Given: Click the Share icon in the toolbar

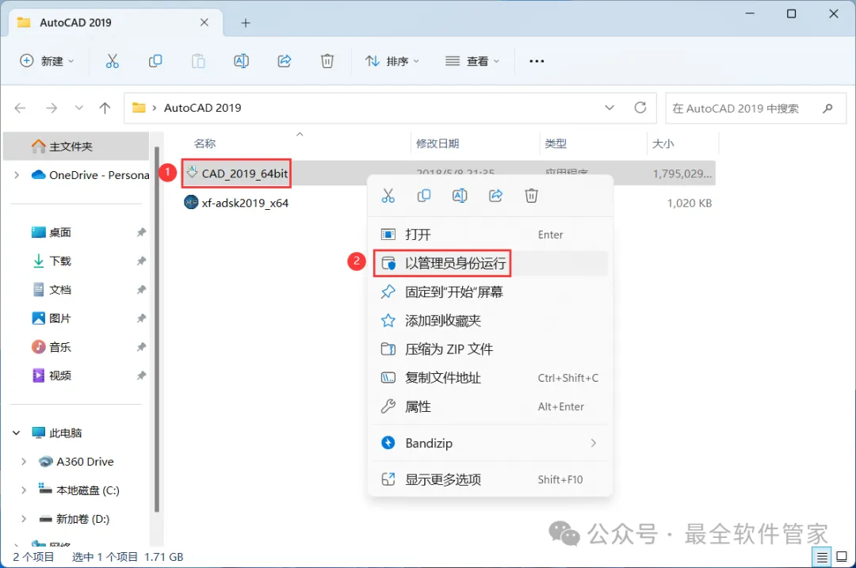Looking at the screenshot, I should click(x=285, y=61).
